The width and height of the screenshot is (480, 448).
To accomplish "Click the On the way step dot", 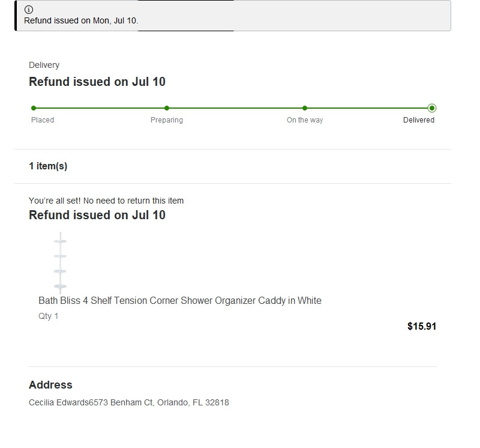I will click(305, 108).
